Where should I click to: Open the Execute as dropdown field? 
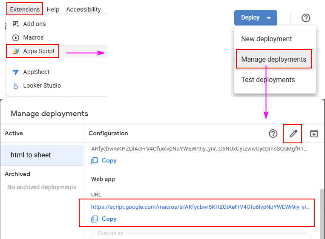click(200, 236)
